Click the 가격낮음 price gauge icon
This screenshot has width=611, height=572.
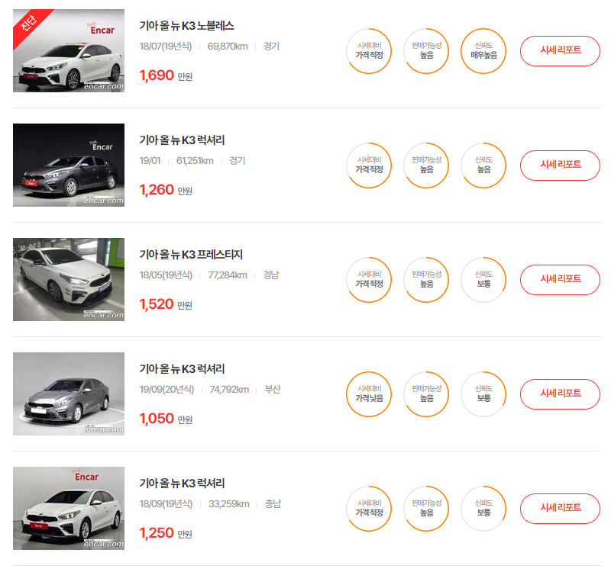tap(369, 394)
